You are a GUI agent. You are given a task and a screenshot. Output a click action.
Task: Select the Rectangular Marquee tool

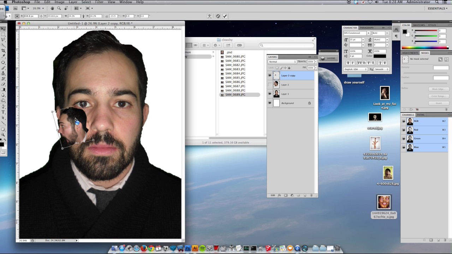coord(3,35)
